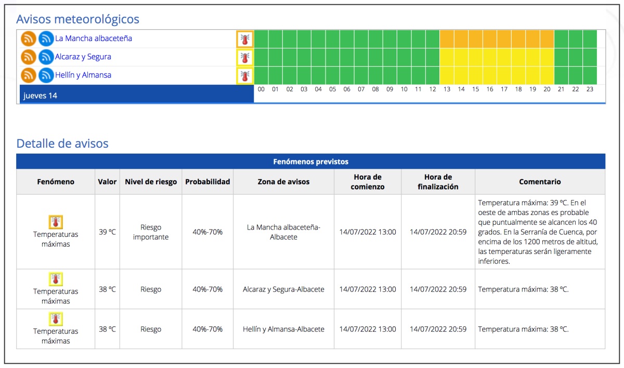Click the Hora de comienzo column header
Viewport: 624px width, 368px height.
click(368, 182)
